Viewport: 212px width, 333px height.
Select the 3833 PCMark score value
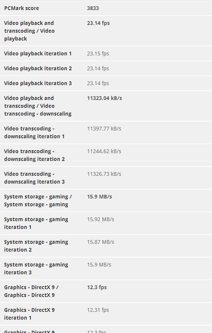[x=93, y=8]
